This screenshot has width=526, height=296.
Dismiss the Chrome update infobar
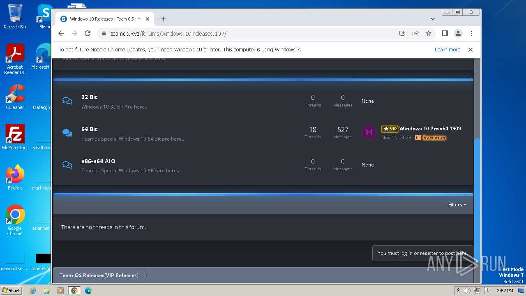tap(471, 50)
